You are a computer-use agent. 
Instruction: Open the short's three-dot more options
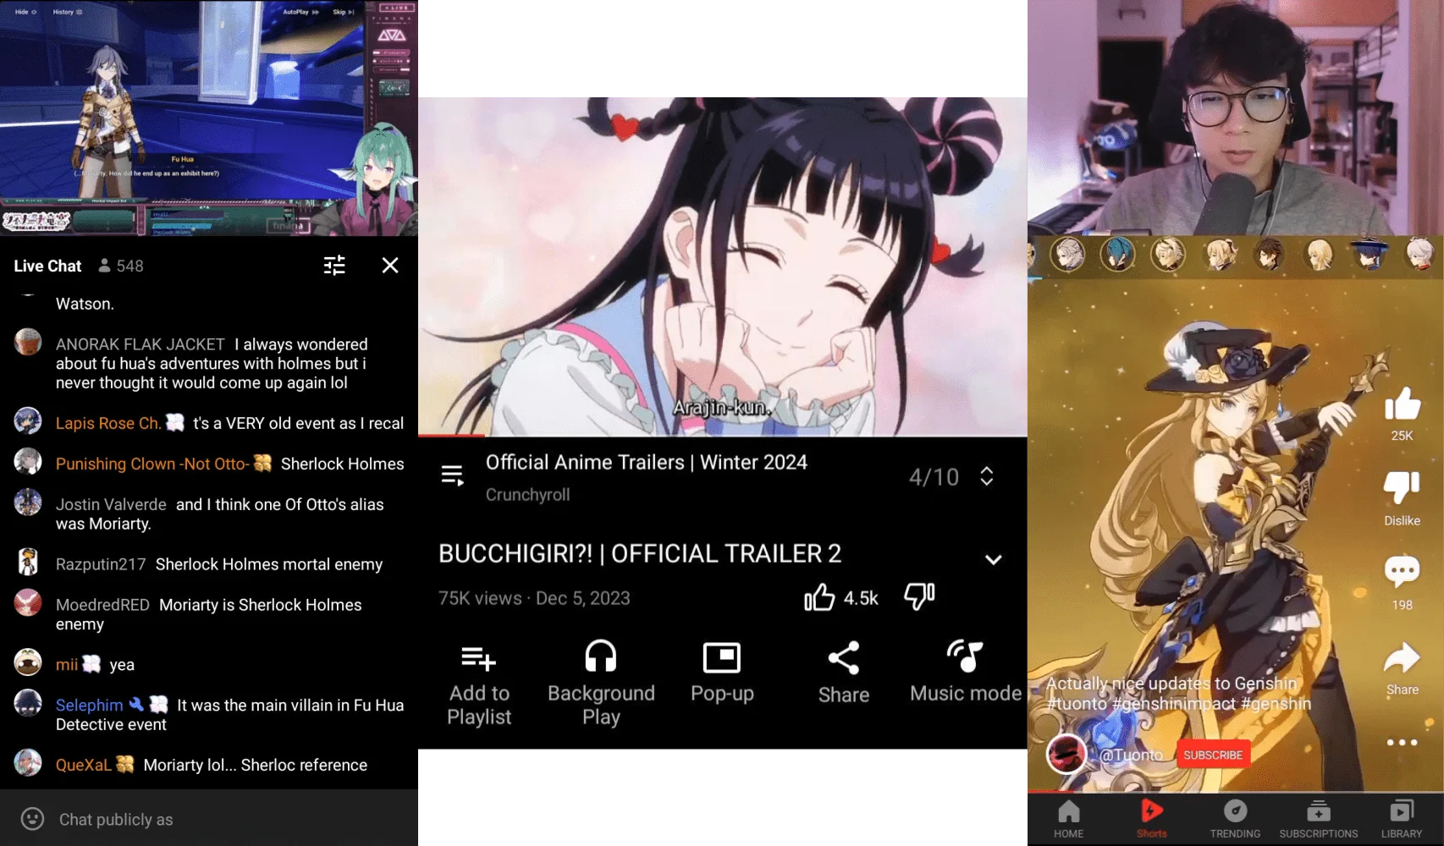1402,742
